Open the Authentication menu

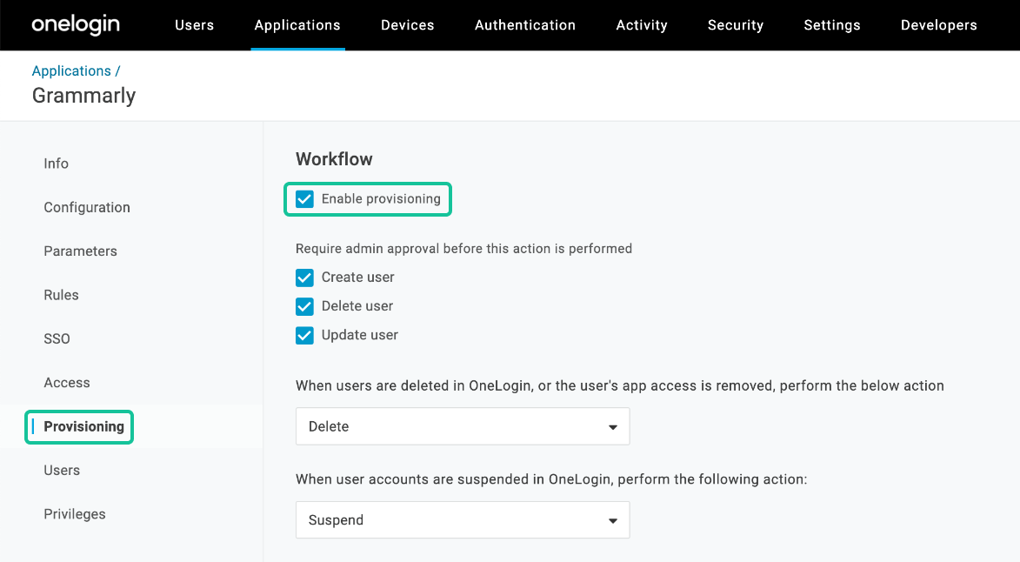click(x=525, y=25)
